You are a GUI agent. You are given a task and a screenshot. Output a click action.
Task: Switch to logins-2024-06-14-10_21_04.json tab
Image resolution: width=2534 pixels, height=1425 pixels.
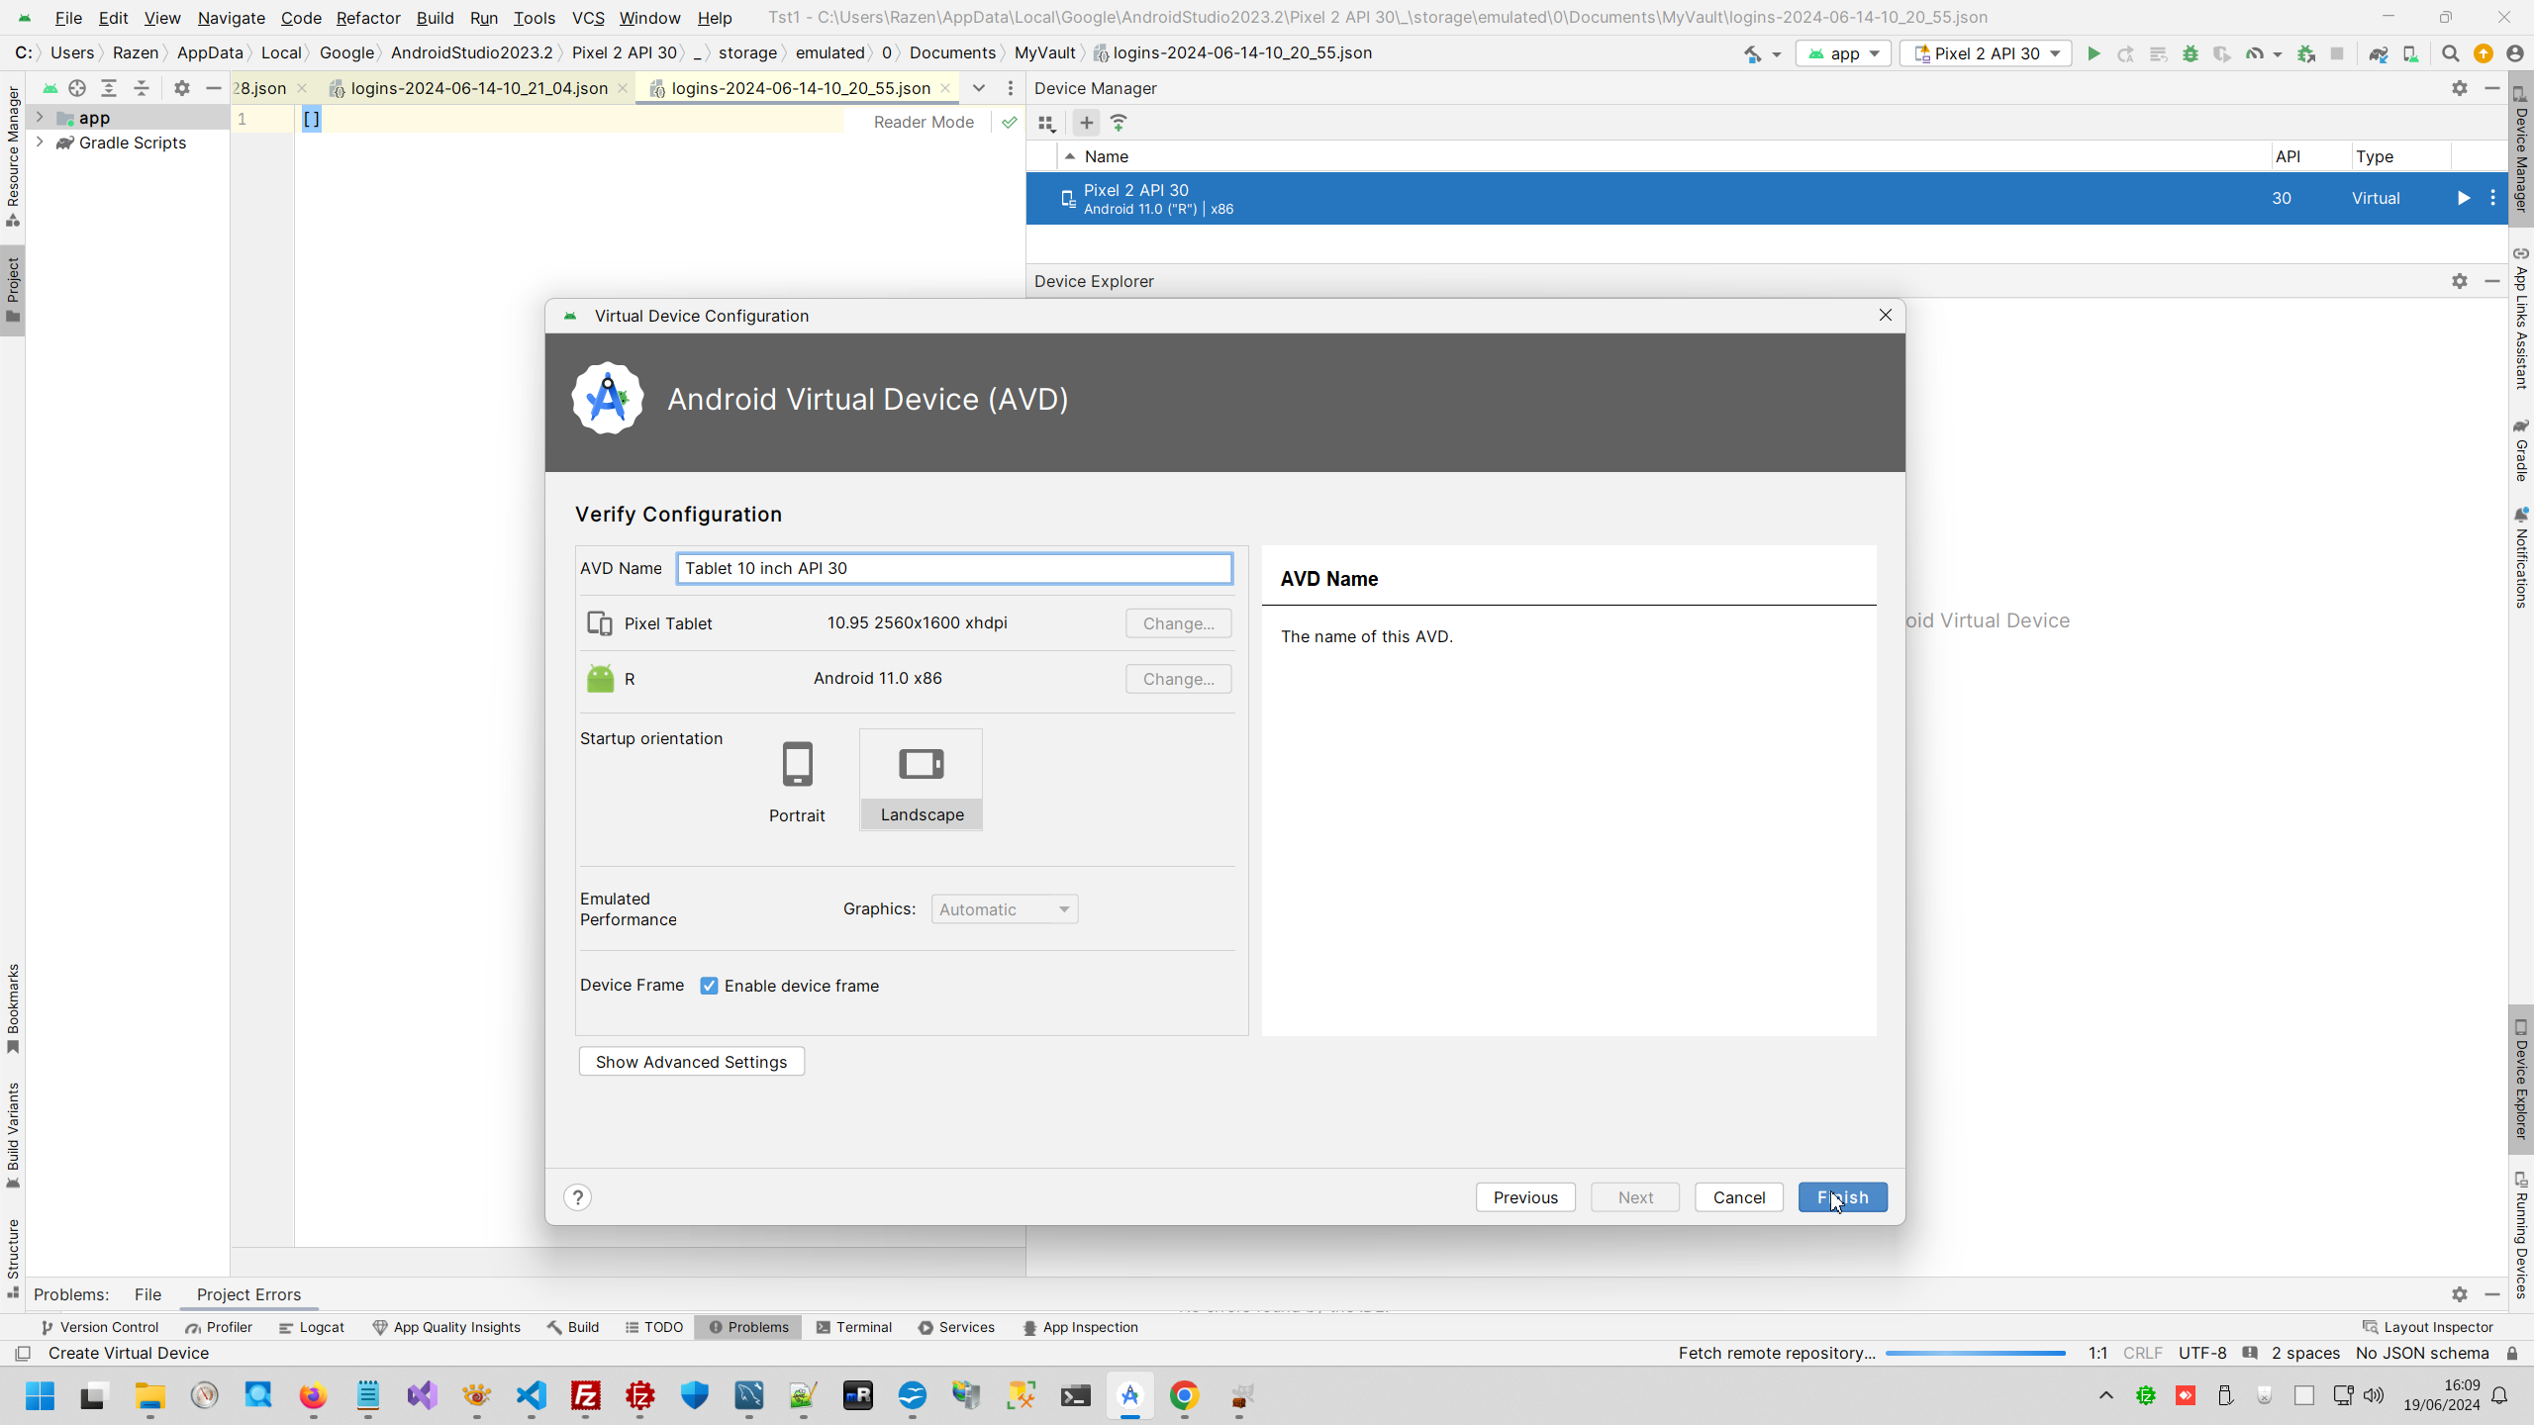pyautogui.click(x=479, y=88)
